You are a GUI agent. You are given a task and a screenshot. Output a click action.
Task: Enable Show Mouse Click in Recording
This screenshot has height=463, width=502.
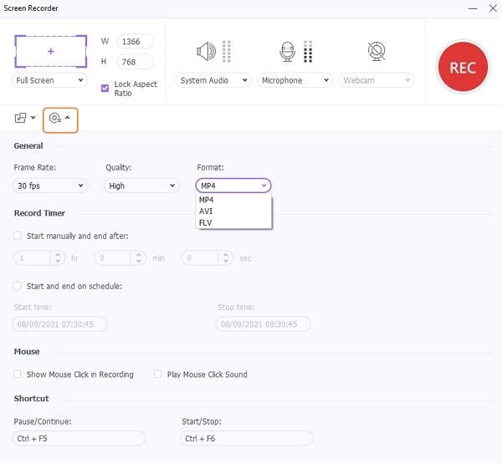(x=18, y=374)
